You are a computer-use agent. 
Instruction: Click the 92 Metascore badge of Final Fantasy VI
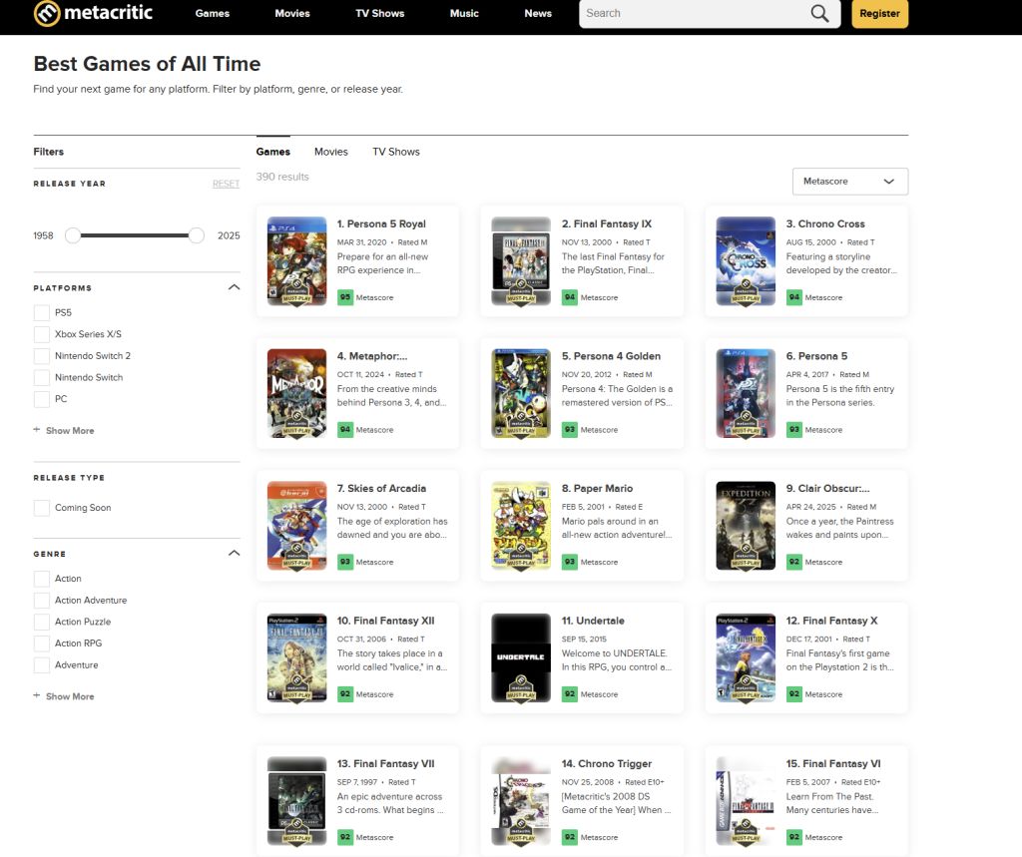(793, 837)
